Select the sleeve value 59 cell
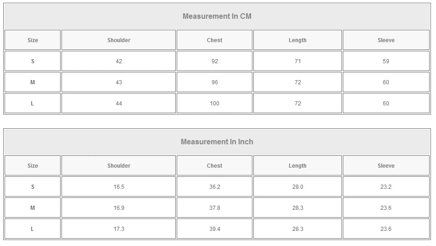Viewport: 436px width, 246px height. click(386, 61)
